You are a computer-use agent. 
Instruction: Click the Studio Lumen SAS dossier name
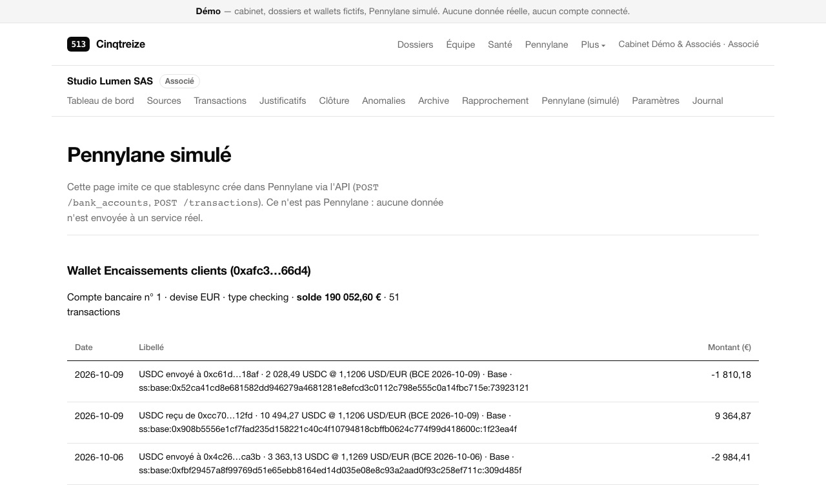pyautogui.click(x=110, y=81)
